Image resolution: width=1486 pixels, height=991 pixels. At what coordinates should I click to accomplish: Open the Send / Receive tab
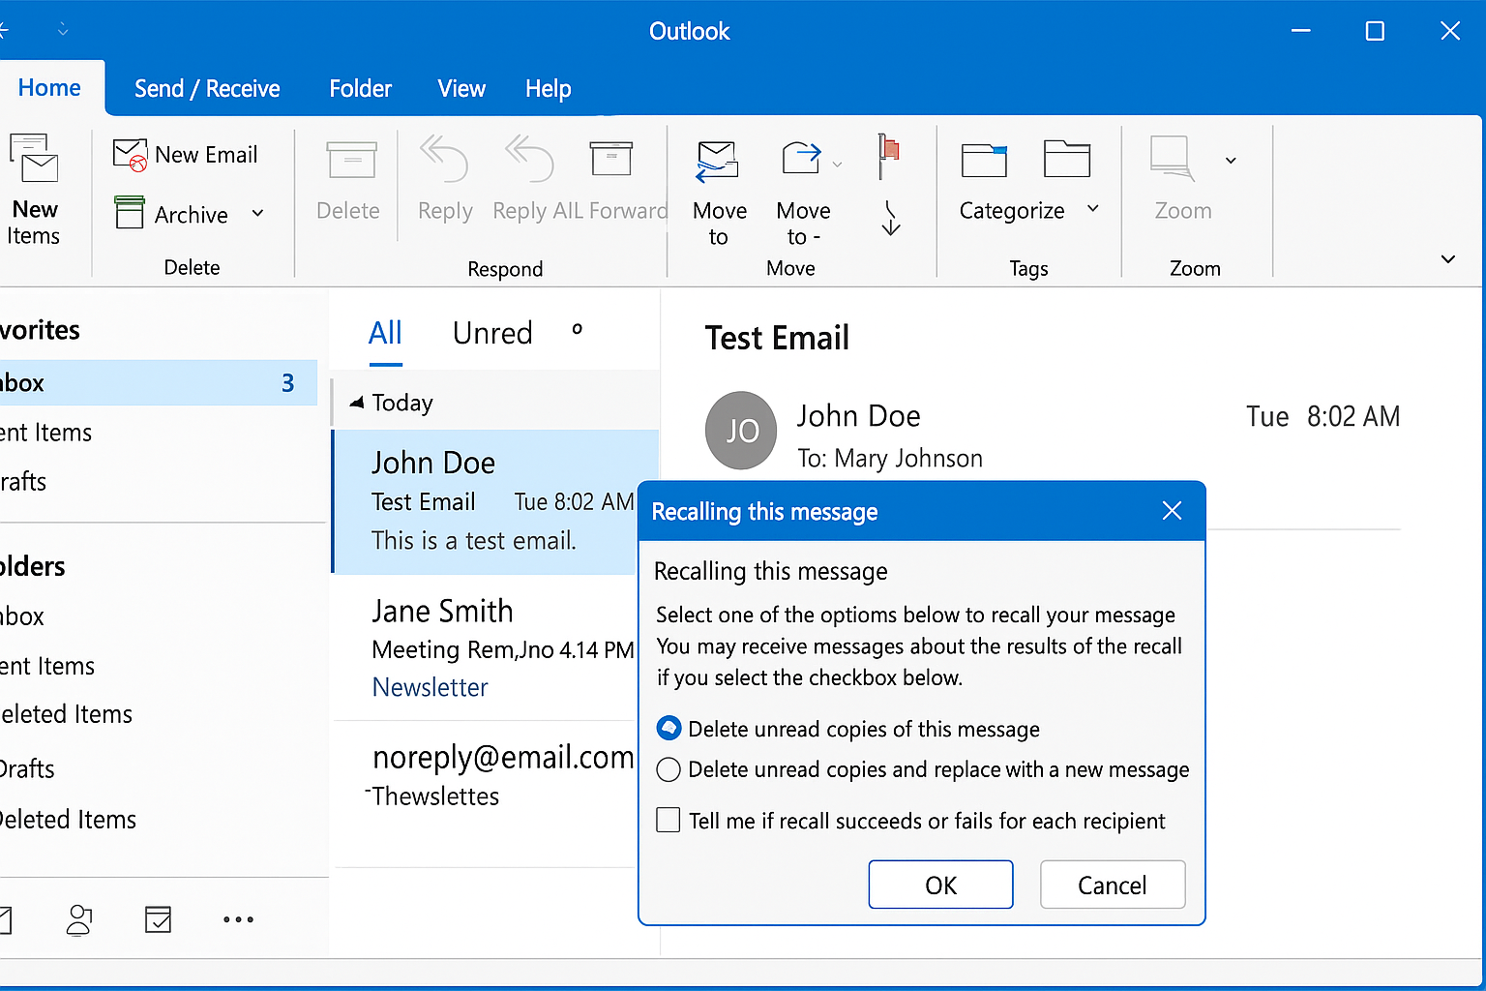point(207,89)
